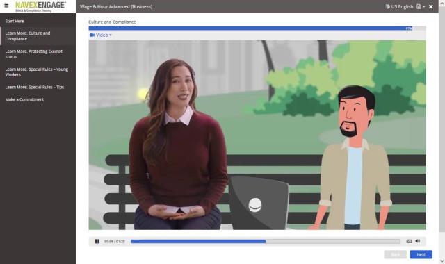This screenshot has height=264, width=445.
Task: Seek within the video timeline bar
Action: (266, 241)
